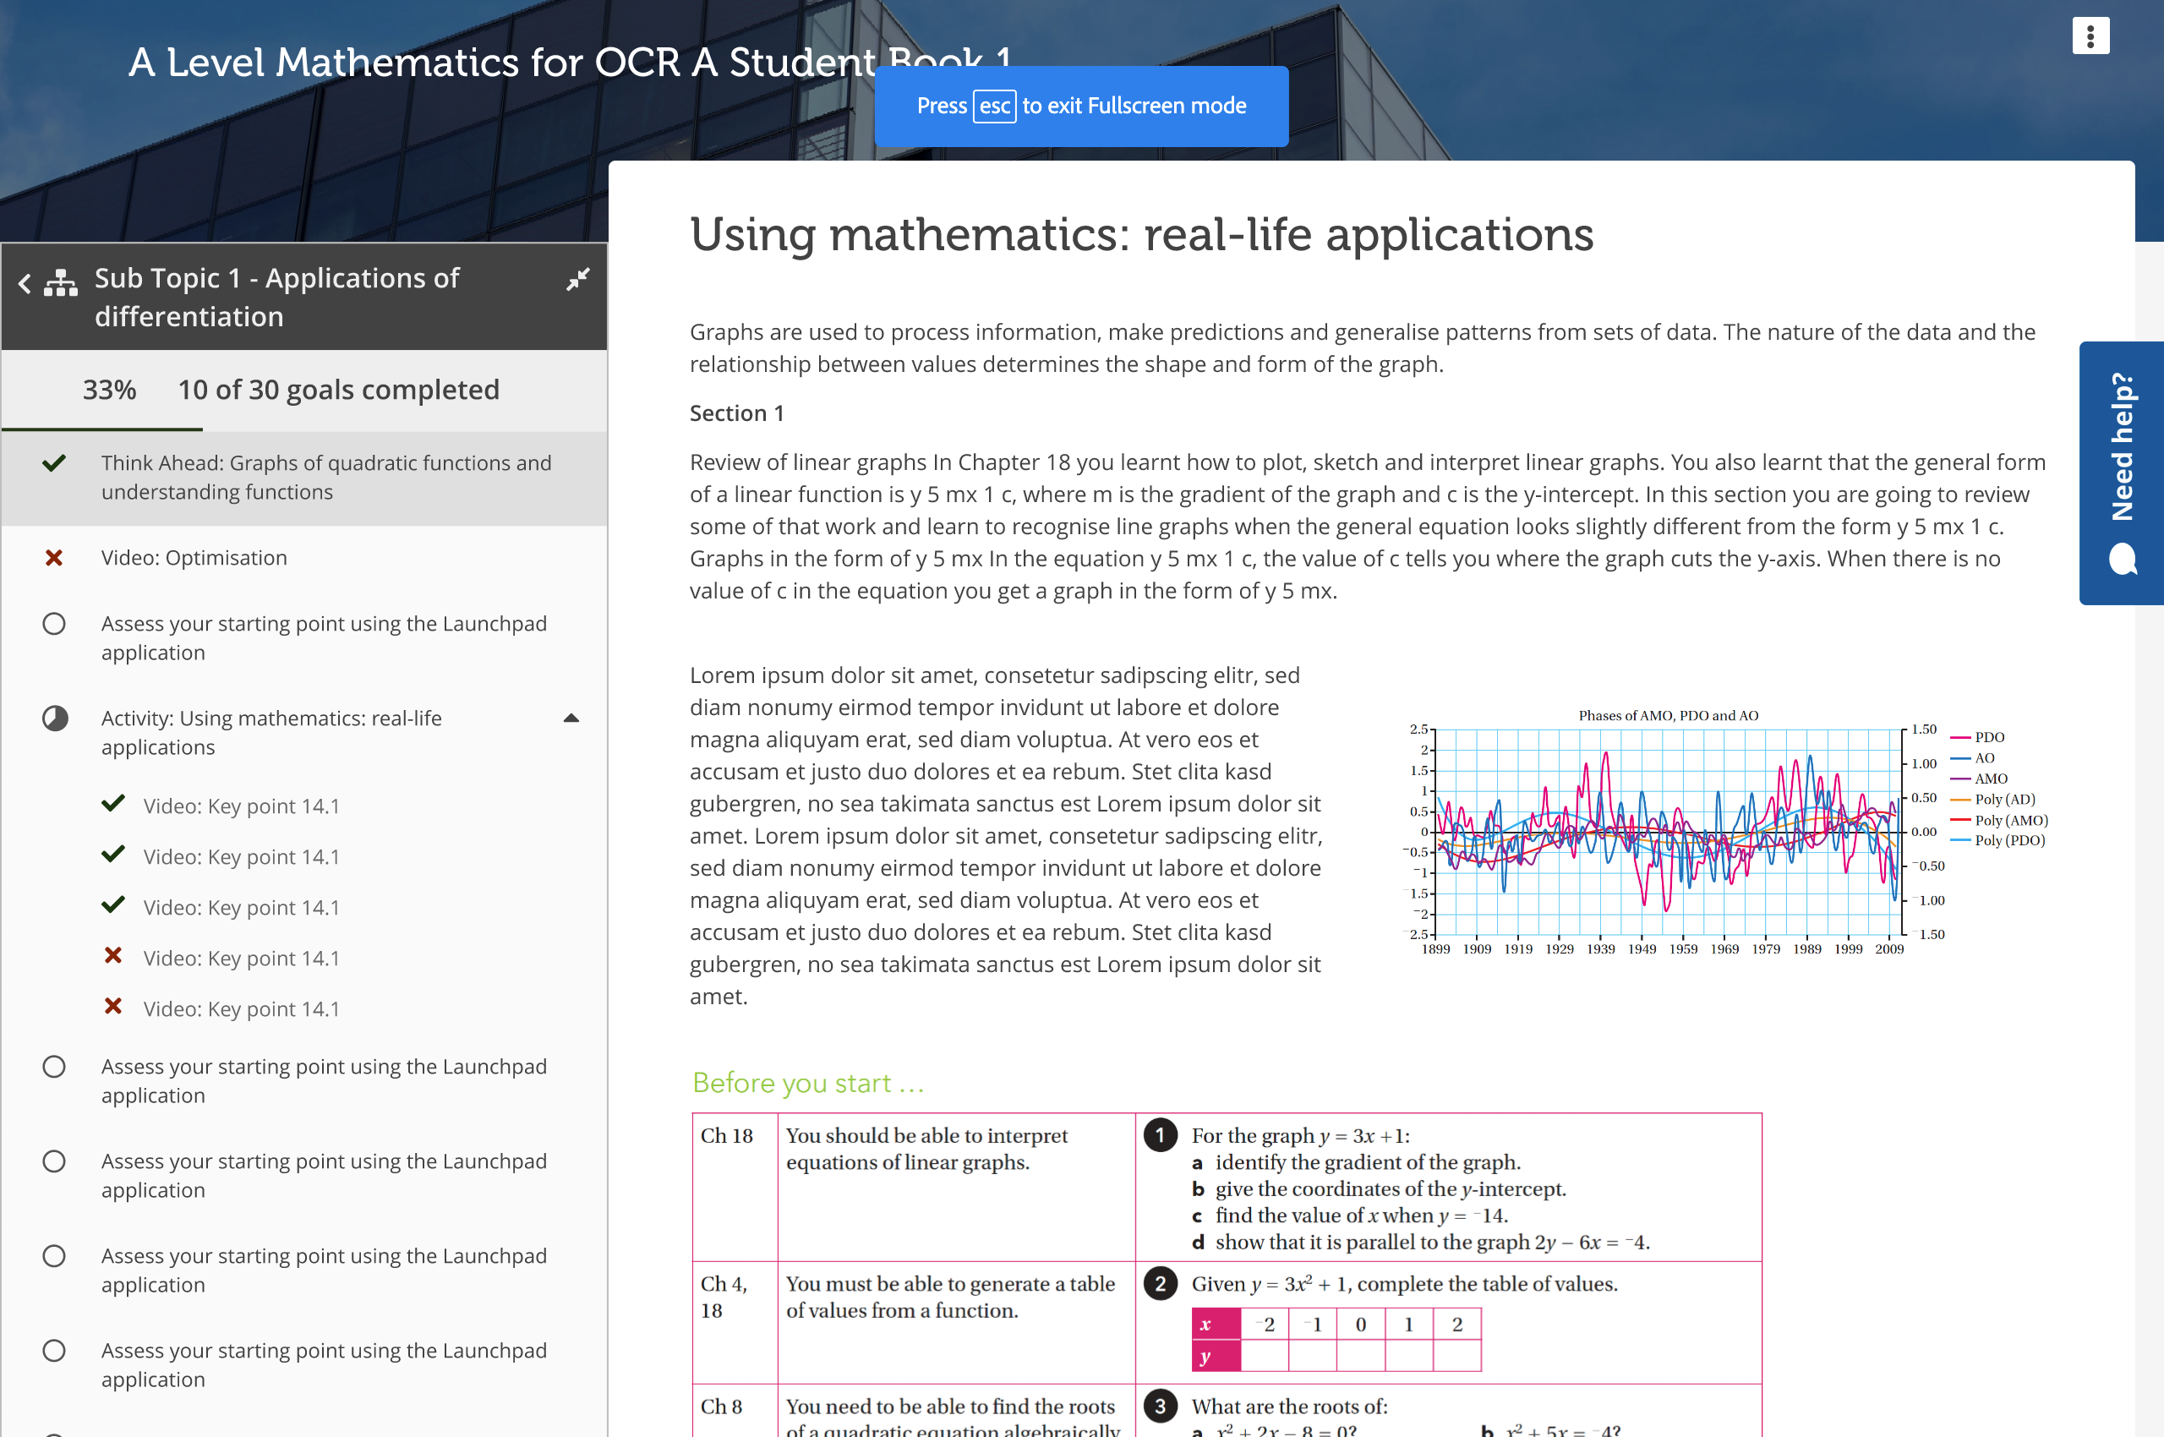Screen dimensions: 2164x1437
Task: Click the back chevron in the sidebar header
Action: click(x=24, y=284)
